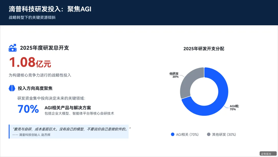
Task: Click the subtitle 战略转型下的关键资源倾斜
Action: (32, 17)
